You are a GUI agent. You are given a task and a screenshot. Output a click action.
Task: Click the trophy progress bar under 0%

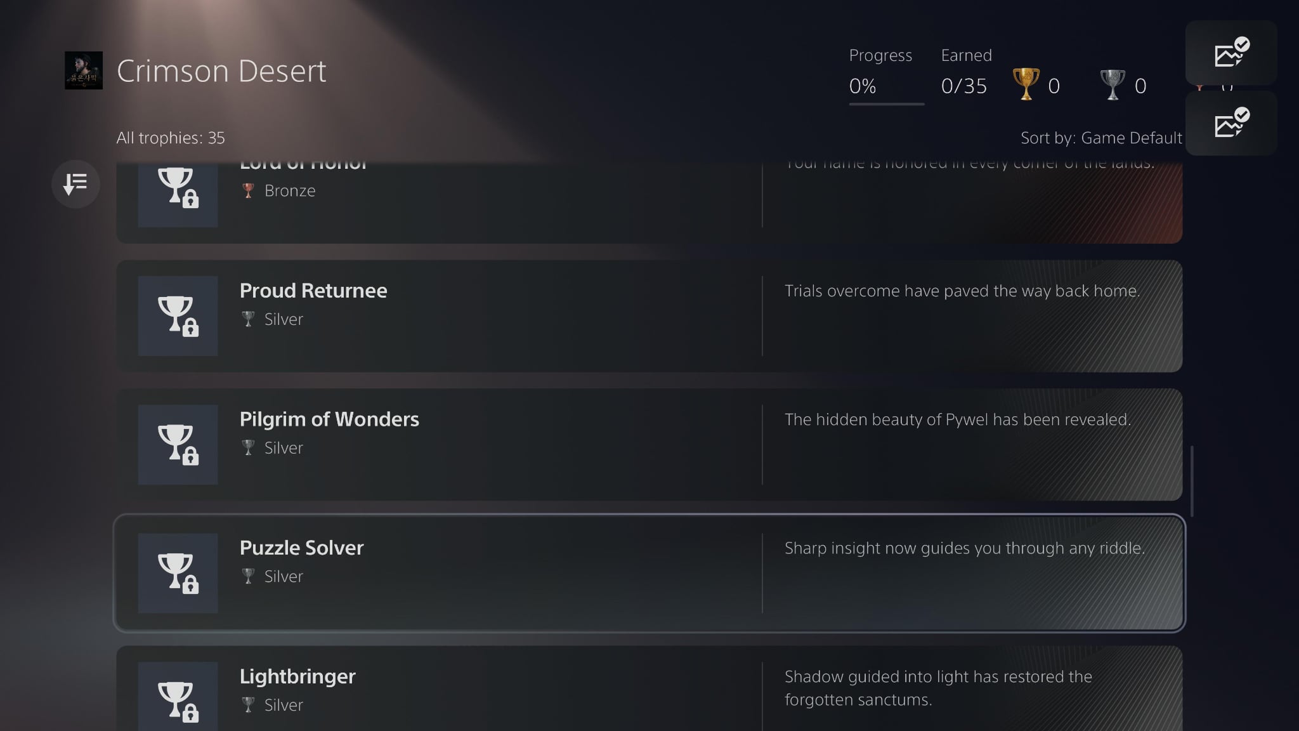[886, 104]
